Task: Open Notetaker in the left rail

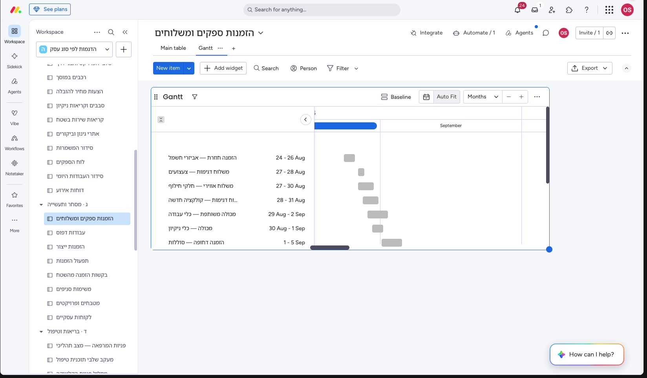Action: [15, 167]
